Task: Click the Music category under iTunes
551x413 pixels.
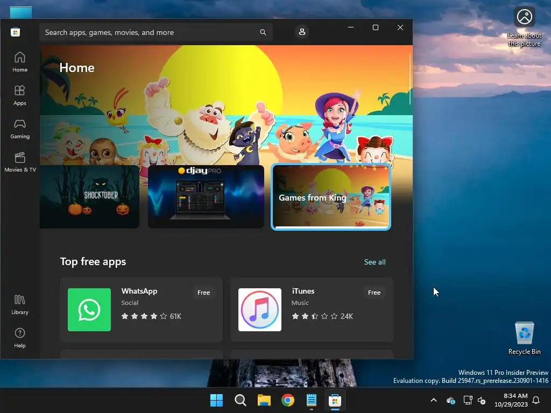Action: point(300,303)
